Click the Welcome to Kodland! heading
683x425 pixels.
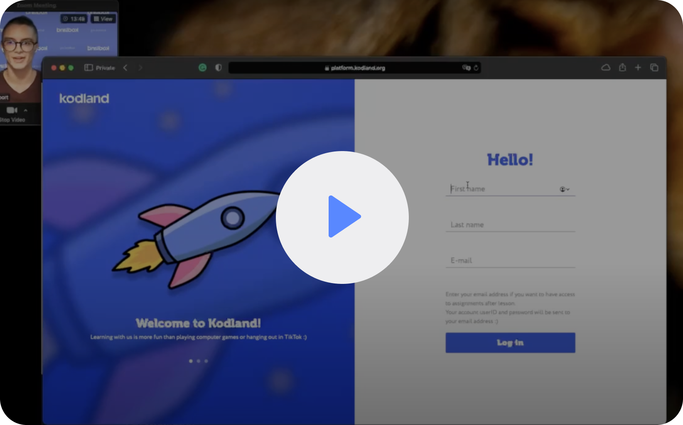click(199, 323)
